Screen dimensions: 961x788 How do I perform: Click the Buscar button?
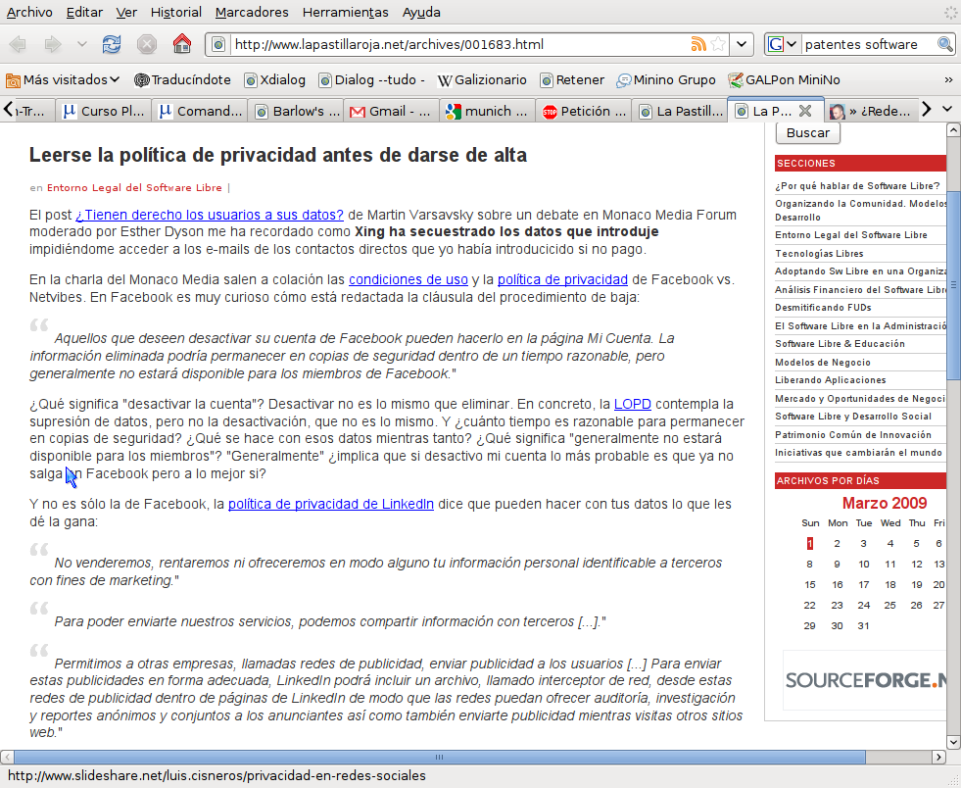tap(808, 133)
